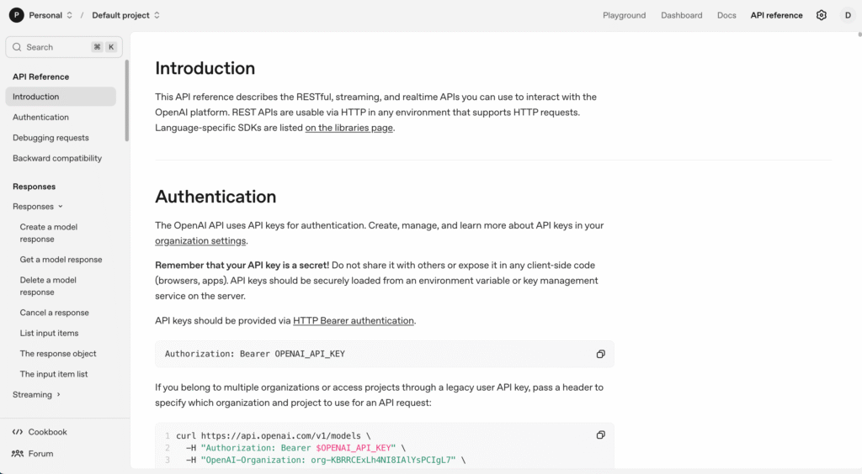Click the search magnifier icon
The image size is (862, 474).
click(17, 47)
